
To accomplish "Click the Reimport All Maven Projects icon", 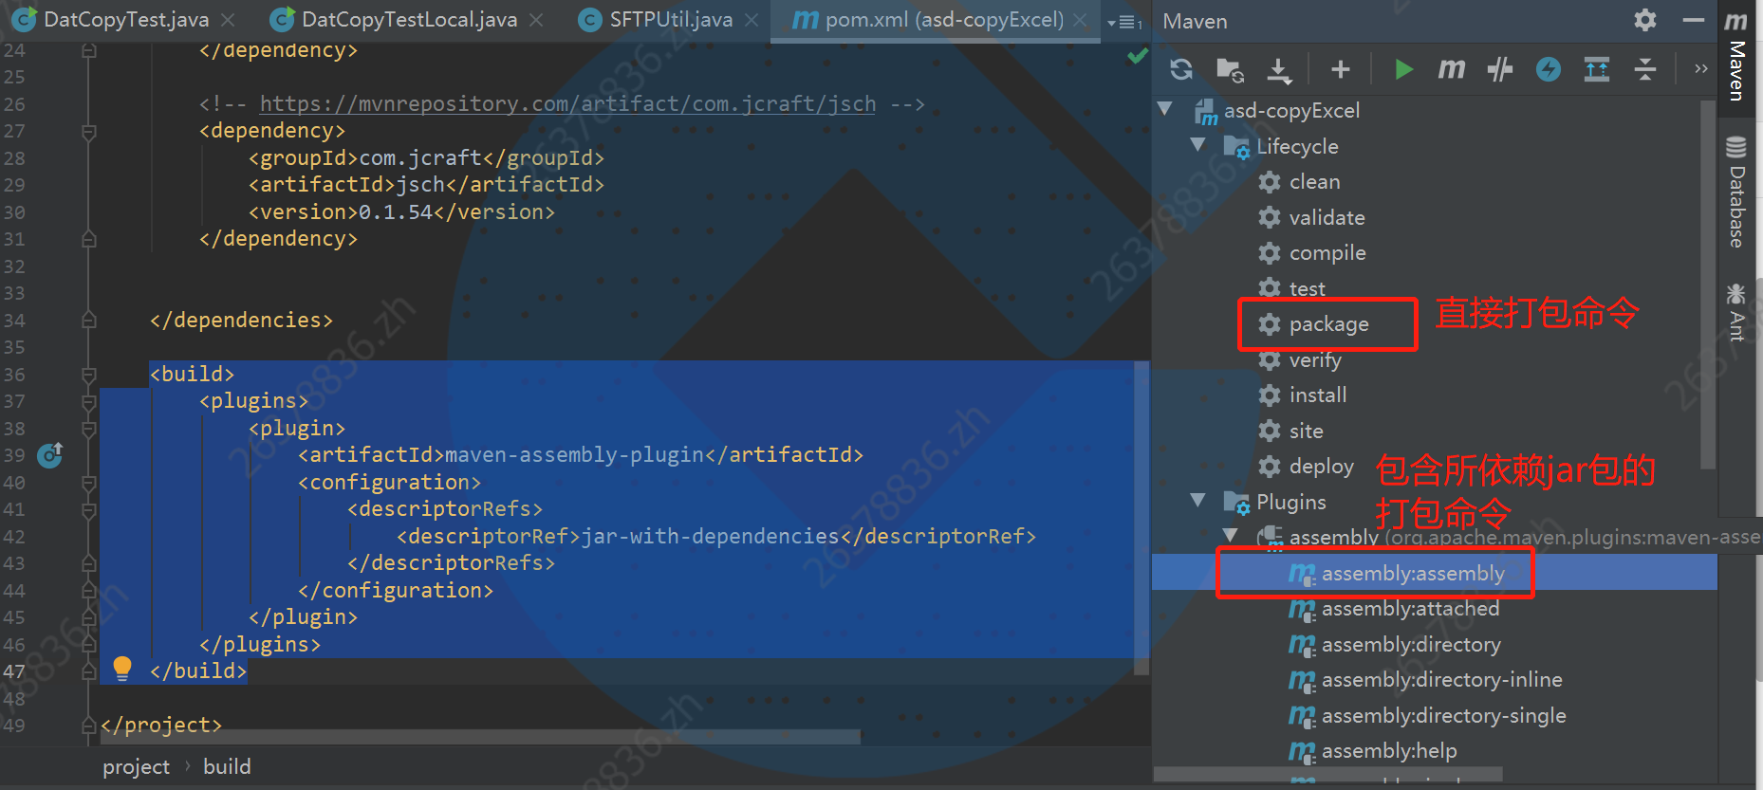I will pos(1181,69).
